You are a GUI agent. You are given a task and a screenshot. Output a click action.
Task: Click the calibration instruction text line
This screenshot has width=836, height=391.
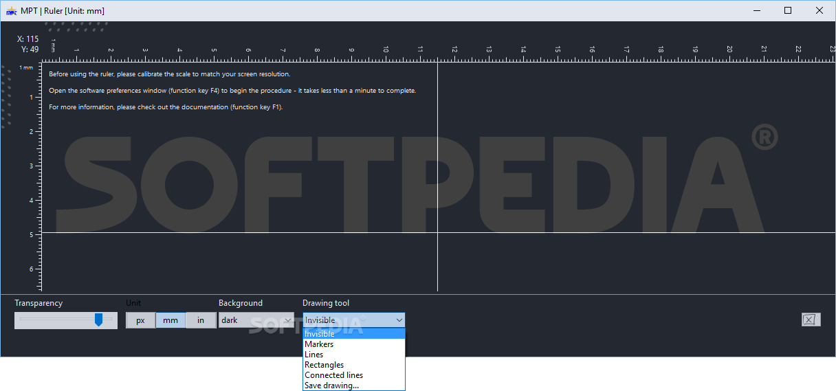[x=170, y=74]
